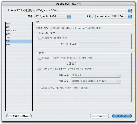The width and height of the screenshot is (137, 124).
Task: Open the 호환성 Acrobat 4 (PDF 1.3) dropdown
Action: point(114,17)
